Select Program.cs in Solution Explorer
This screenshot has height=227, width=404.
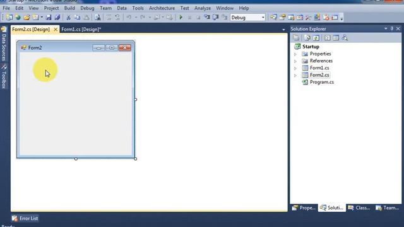322,82
